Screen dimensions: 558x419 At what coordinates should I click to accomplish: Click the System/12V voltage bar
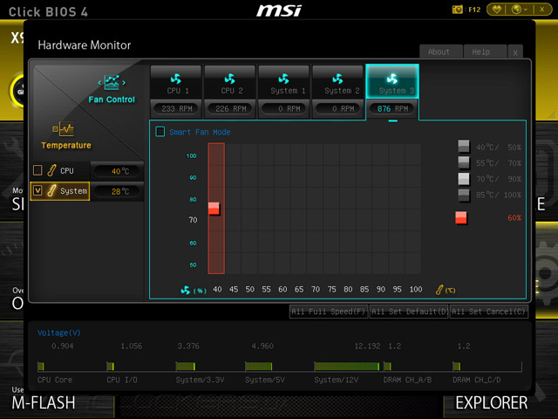tap(347, 367)
